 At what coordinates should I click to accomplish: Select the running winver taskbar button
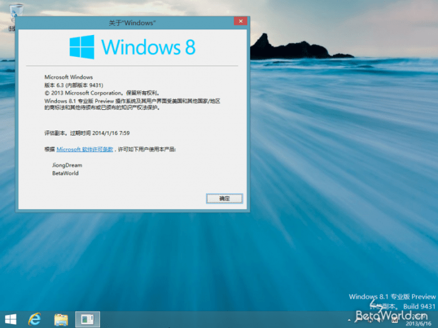(88, 320)
